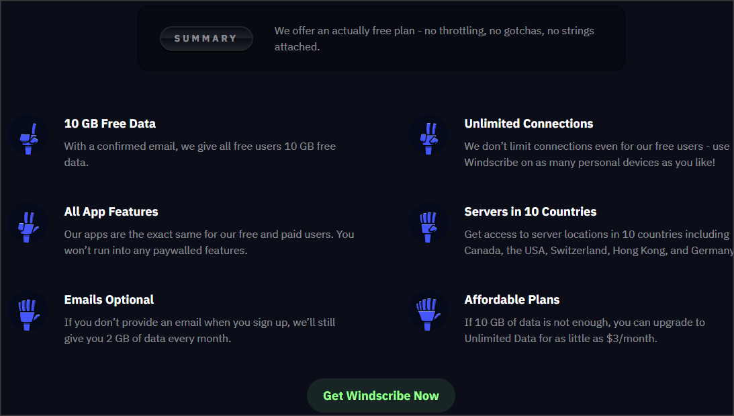Image resolution: width=734 pixels, height=416 pixels.
Task: Click the All App Features hand icon
Action: (x=28, y=225)
